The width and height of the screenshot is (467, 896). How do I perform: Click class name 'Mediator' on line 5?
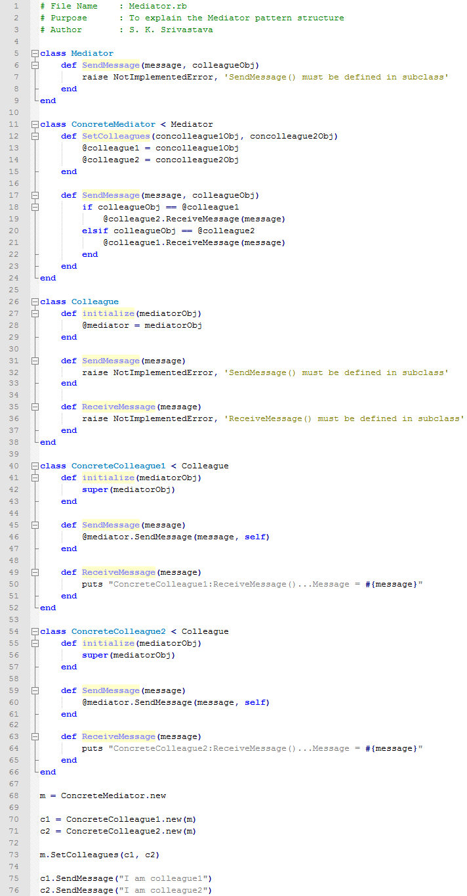pyautogui.click(x=92, y=53)
